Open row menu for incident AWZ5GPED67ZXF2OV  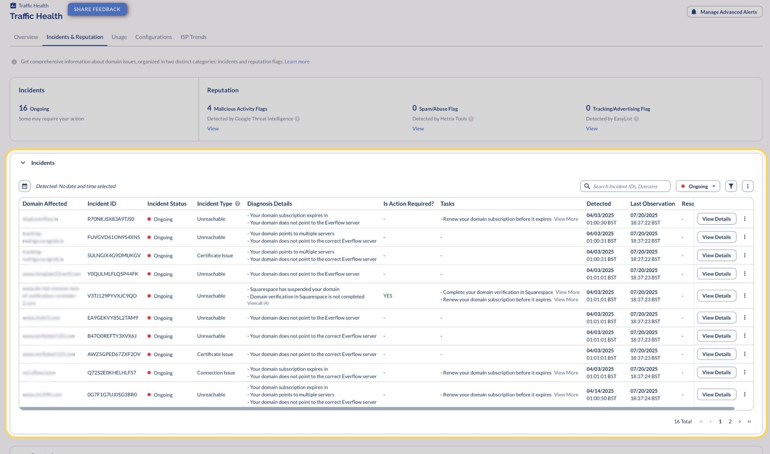pyautogui.click(x=745, y=354)
